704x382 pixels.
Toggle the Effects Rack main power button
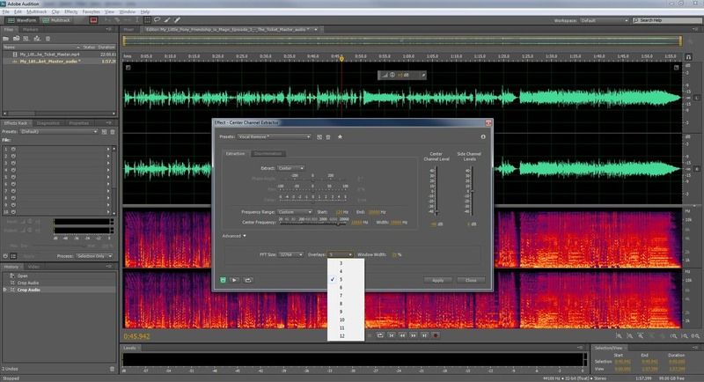click(x=5, y=256)
